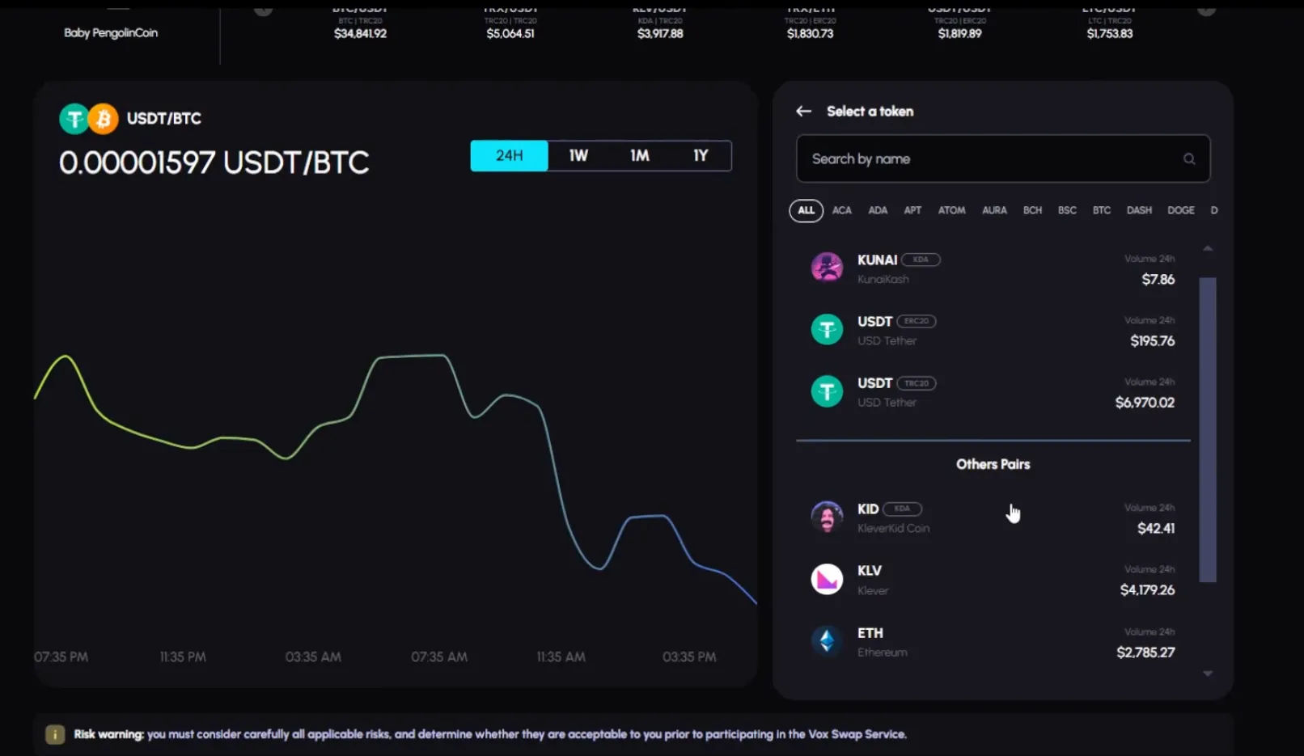Click the KDA badge next to KID
This screenshot has width=1304, height=756.
[x=902, y=509]
